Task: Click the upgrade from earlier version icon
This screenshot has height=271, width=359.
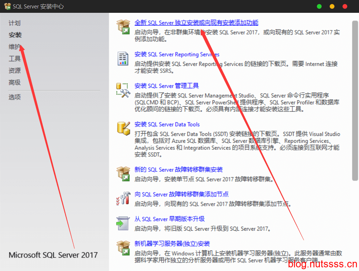Action: coord(123,223)
